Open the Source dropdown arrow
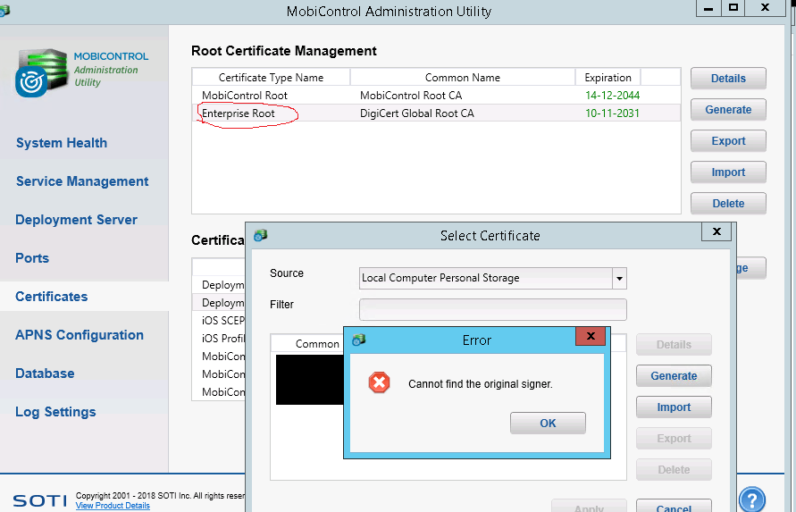 [619, 279]
